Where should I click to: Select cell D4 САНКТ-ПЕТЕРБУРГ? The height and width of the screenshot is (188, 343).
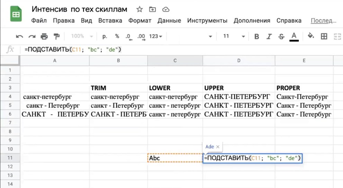pos(239,97)
